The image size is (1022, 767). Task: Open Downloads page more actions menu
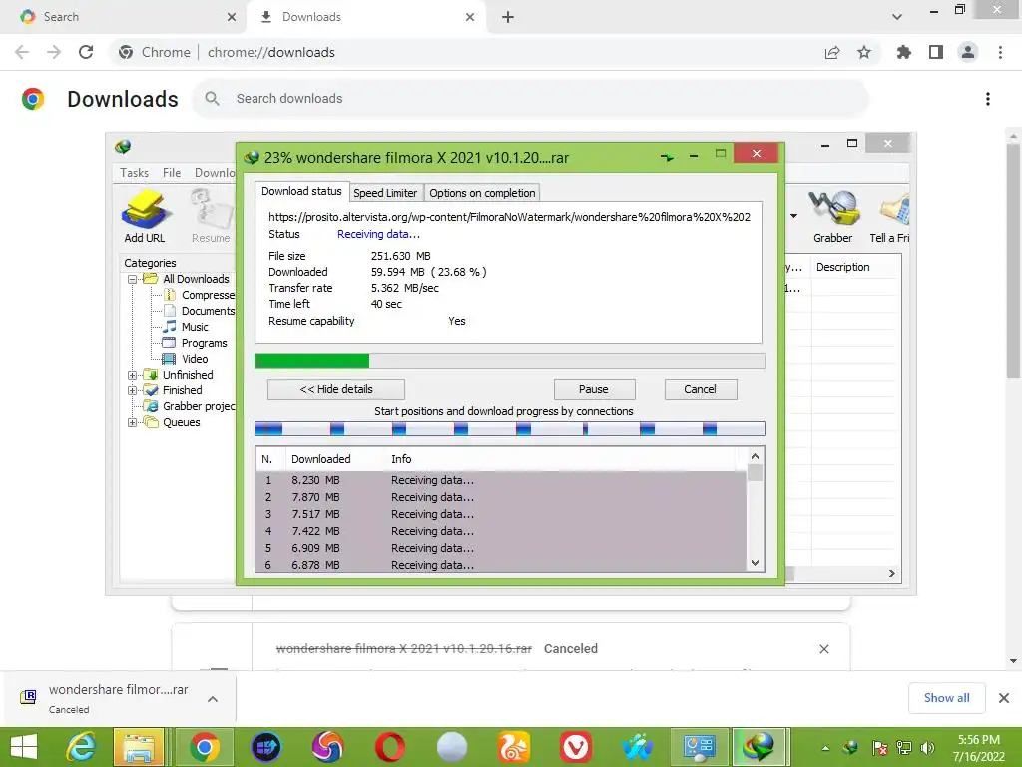point(988,99)
